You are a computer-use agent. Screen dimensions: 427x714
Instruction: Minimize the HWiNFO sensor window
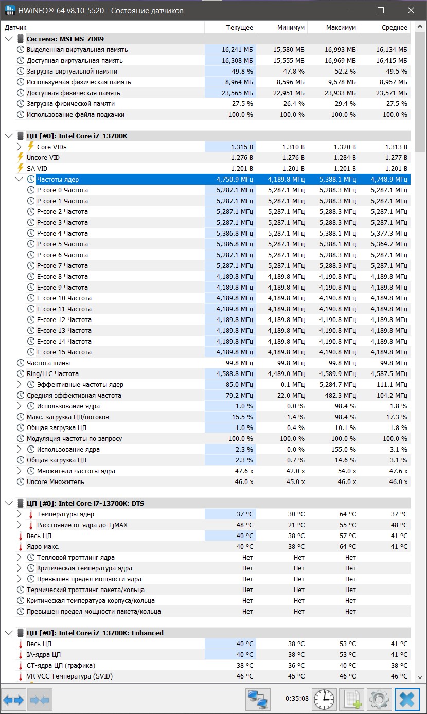(x=351, y=10)
